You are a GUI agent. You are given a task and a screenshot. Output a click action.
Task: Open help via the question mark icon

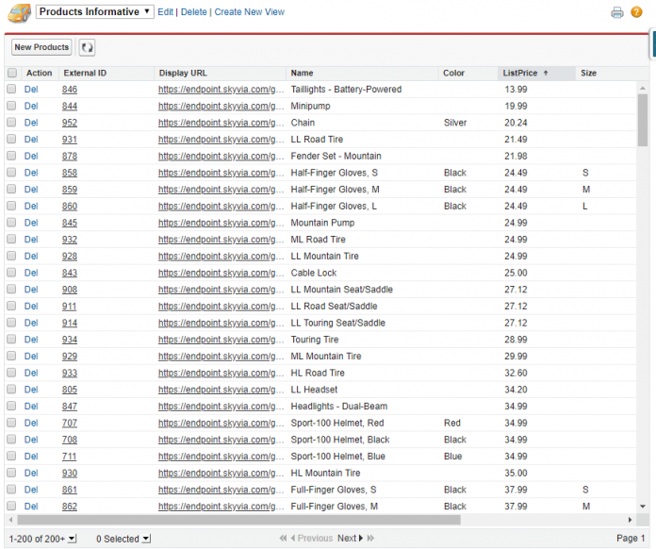coord(636,12)
